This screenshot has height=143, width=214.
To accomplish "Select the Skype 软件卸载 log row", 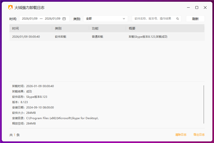I will click(107, 37).
